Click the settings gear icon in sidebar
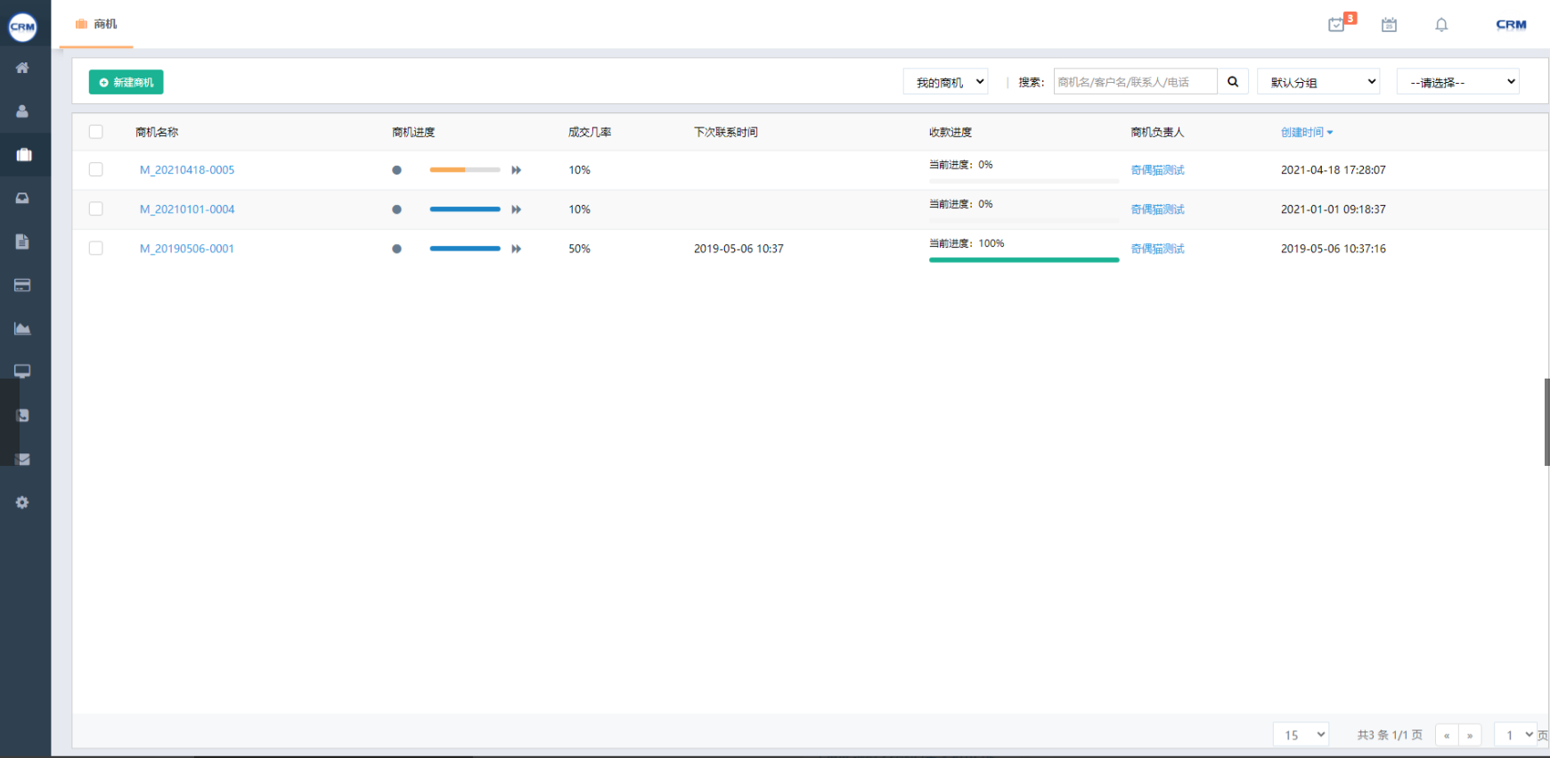Screen dimensions: 1550x758 click(22, 502)
